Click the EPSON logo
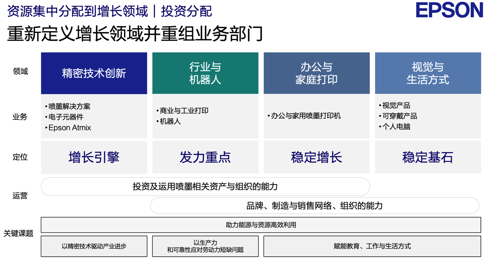Viewport: 487px width, 259px height. click(449, 10)
